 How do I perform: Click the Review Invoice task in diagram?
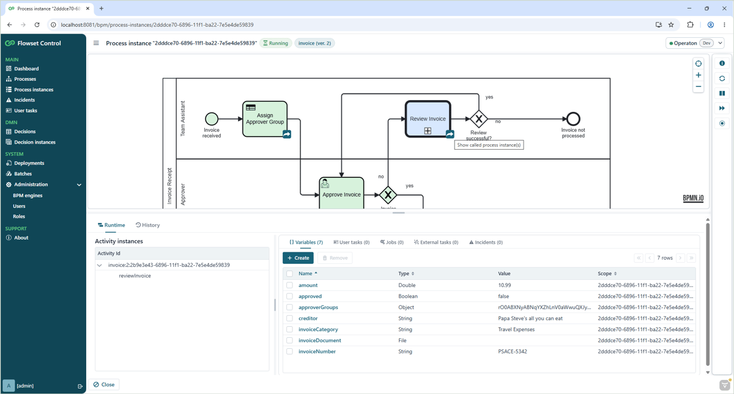[428, 119]
